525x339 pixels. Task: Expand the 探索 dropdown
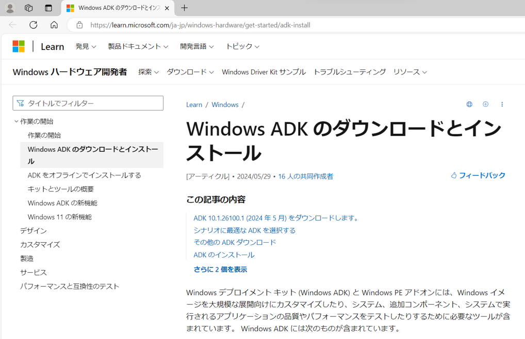pos(149,72)
